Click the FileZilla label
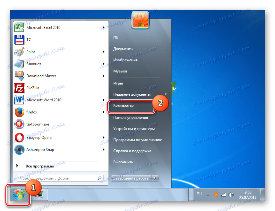The image size is (275, 211). (x=33, y=88)
